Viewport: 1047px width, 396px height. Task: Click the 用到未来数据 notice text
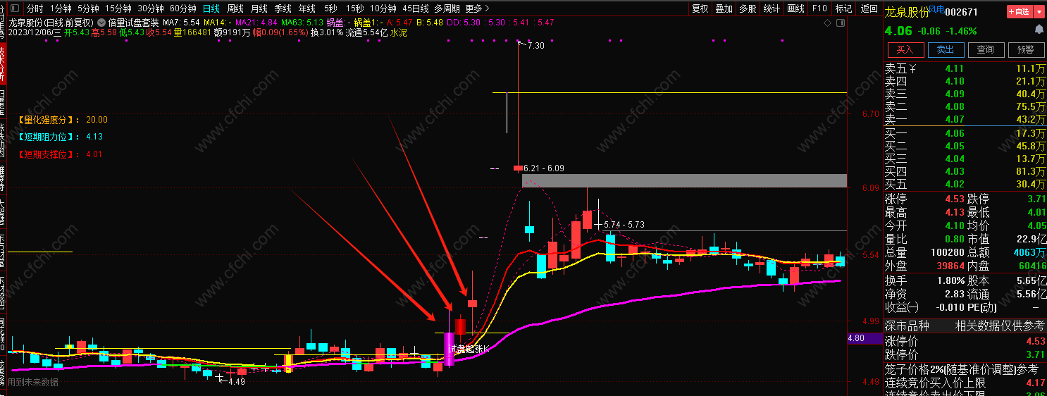click(x=33, y=382)
